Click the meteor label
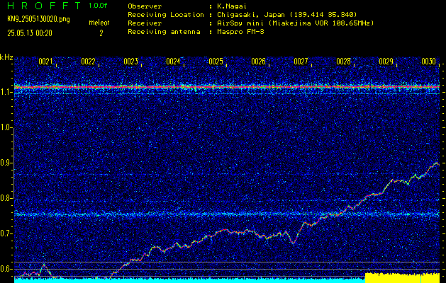446x283 pixels. pyautogui.click(x=99, y=23)
